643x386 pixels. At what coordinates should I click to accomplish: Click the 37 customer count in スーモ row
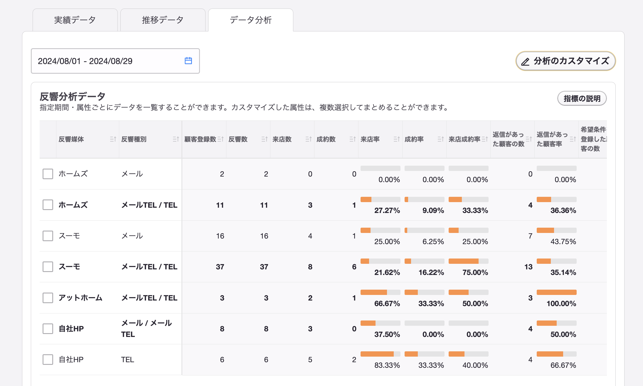(220, 267)
